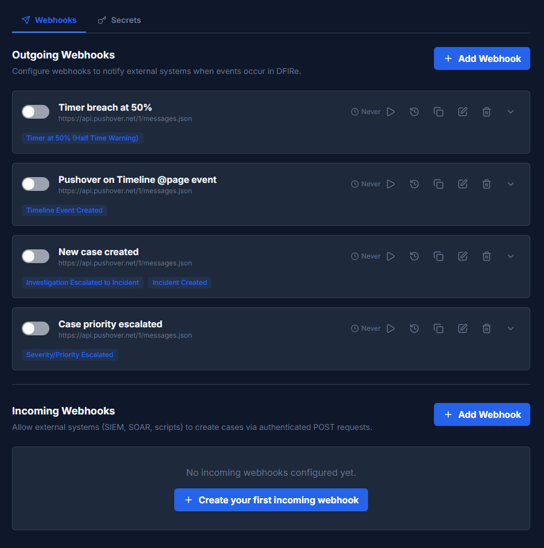Click the Severity/Priority Escalated trigger badge
544x548 pixels.
coord(69,354)
